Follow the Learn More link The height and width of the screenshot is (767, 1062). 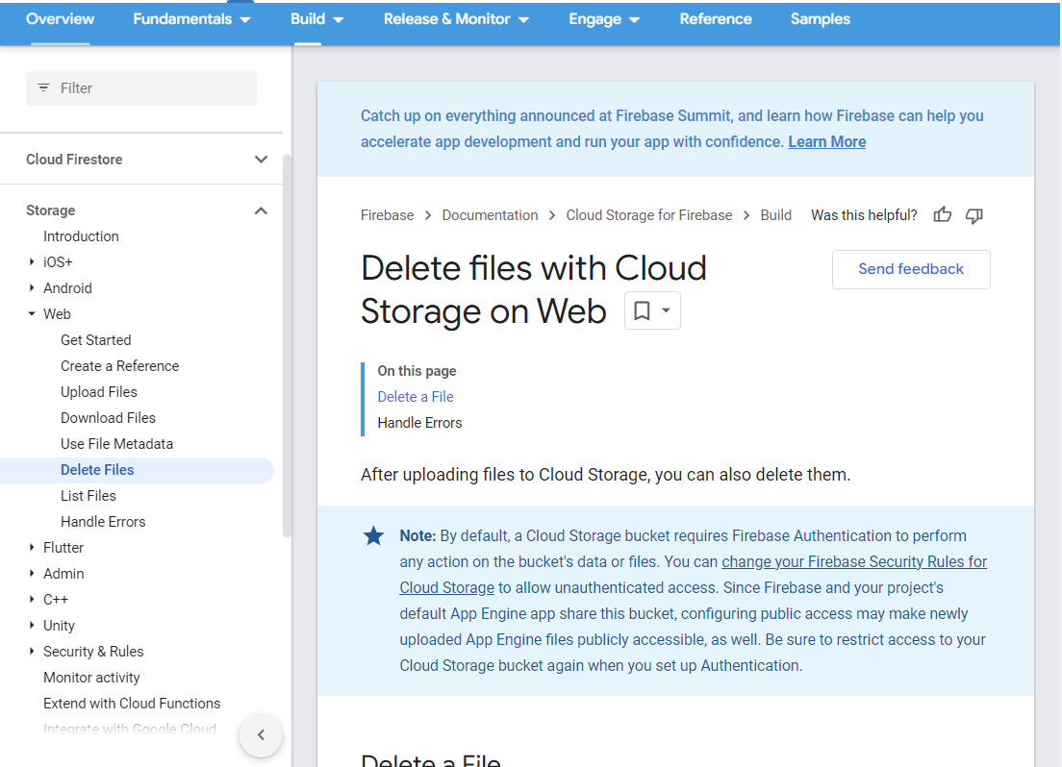coord(827,142)
